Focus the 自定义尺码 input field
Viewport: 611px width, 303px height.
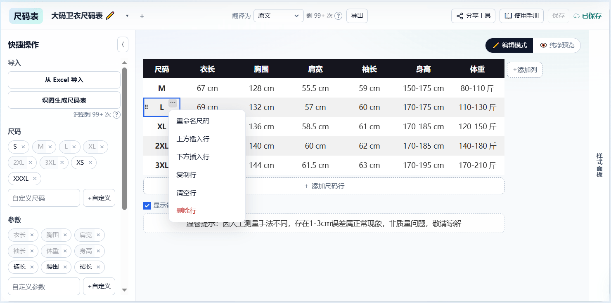tap(44, 198)
